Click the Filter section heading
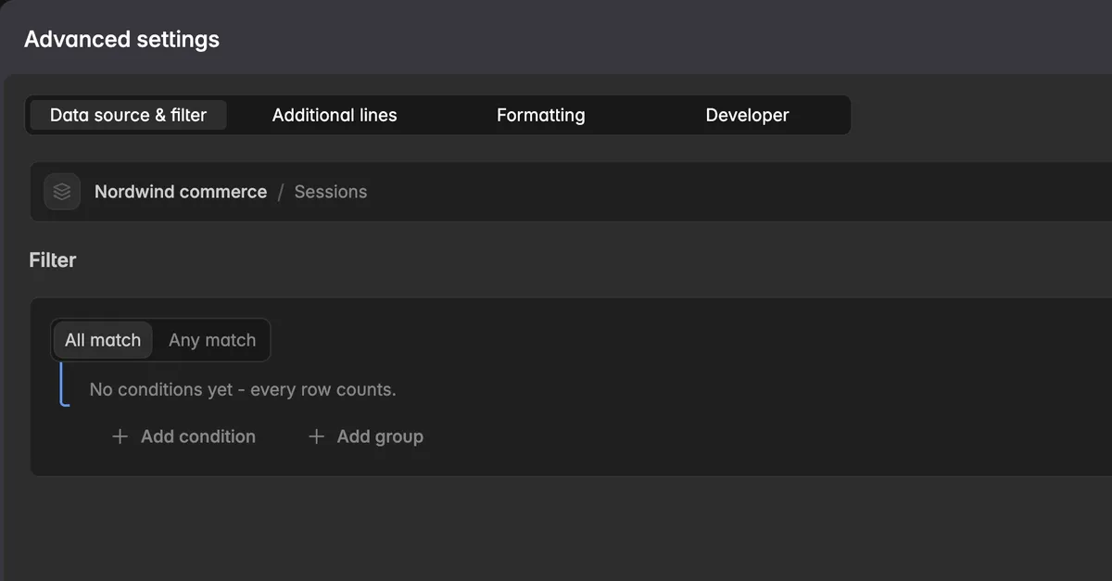This screenshot has height=581, width=1112. tap(53, 260)
